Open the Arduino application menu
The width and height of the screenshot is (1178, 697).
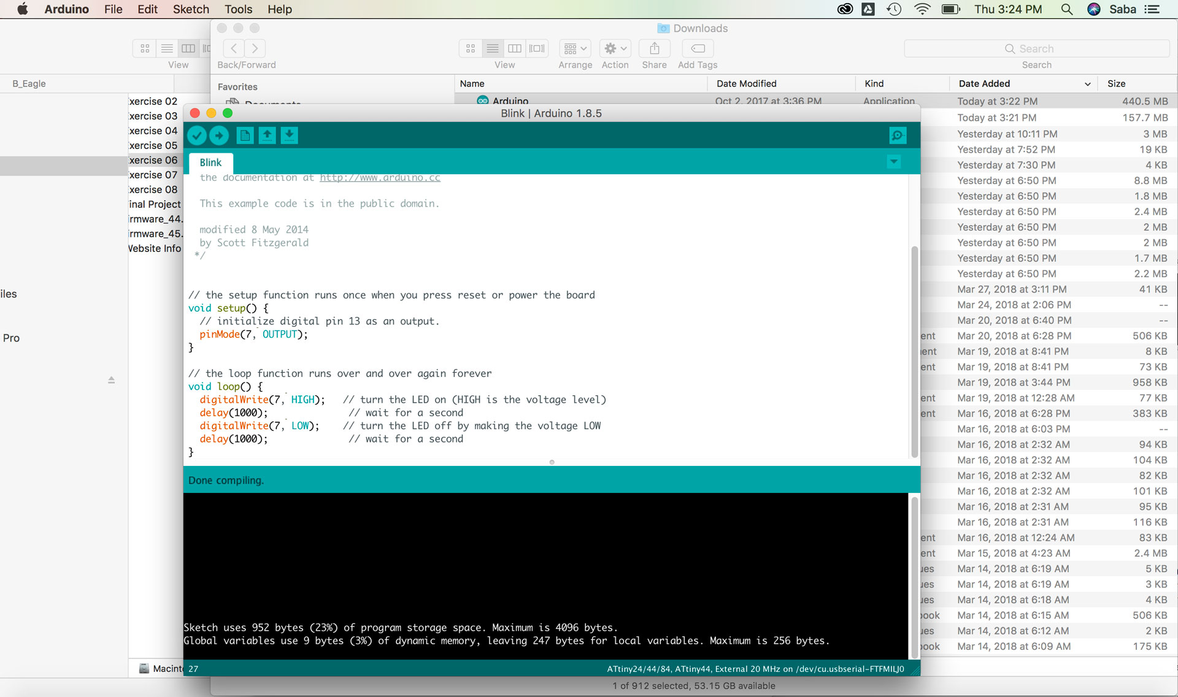pos(66,9)
